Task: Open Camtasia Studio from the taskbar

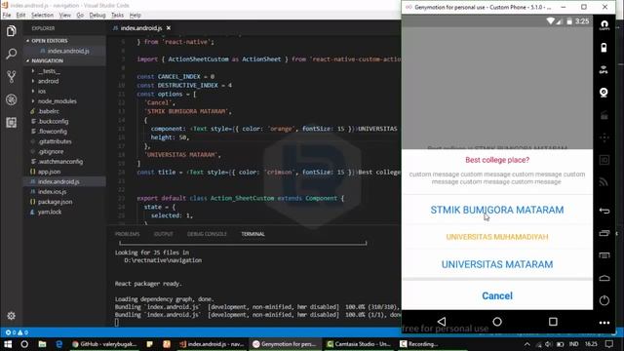Action: 358,344
